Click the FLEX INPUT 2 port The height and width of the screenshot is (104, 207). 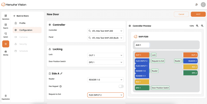[x=142, y=61]
